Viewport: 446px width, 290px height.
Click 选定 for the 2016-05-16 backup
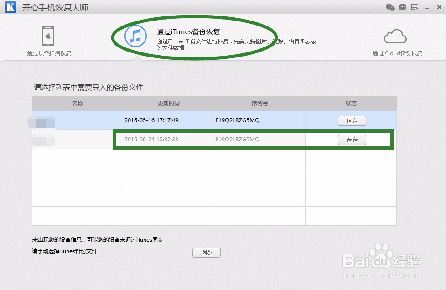click(x=352, y=120)
